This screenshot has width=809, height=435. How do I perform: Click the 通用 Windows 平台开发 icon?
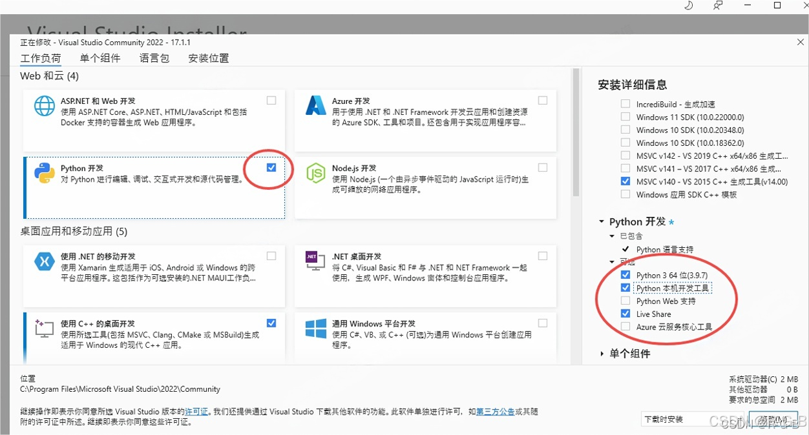315,329
